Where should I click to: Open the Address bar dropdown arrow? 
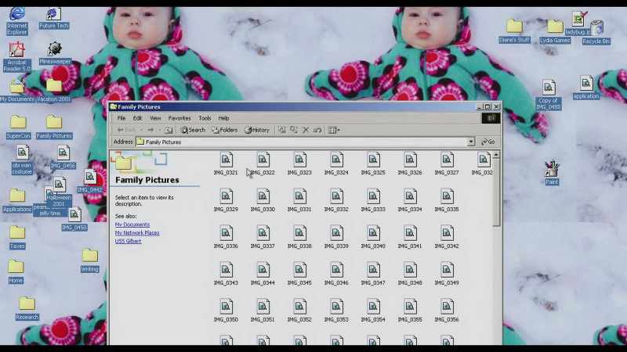point(471,142)
